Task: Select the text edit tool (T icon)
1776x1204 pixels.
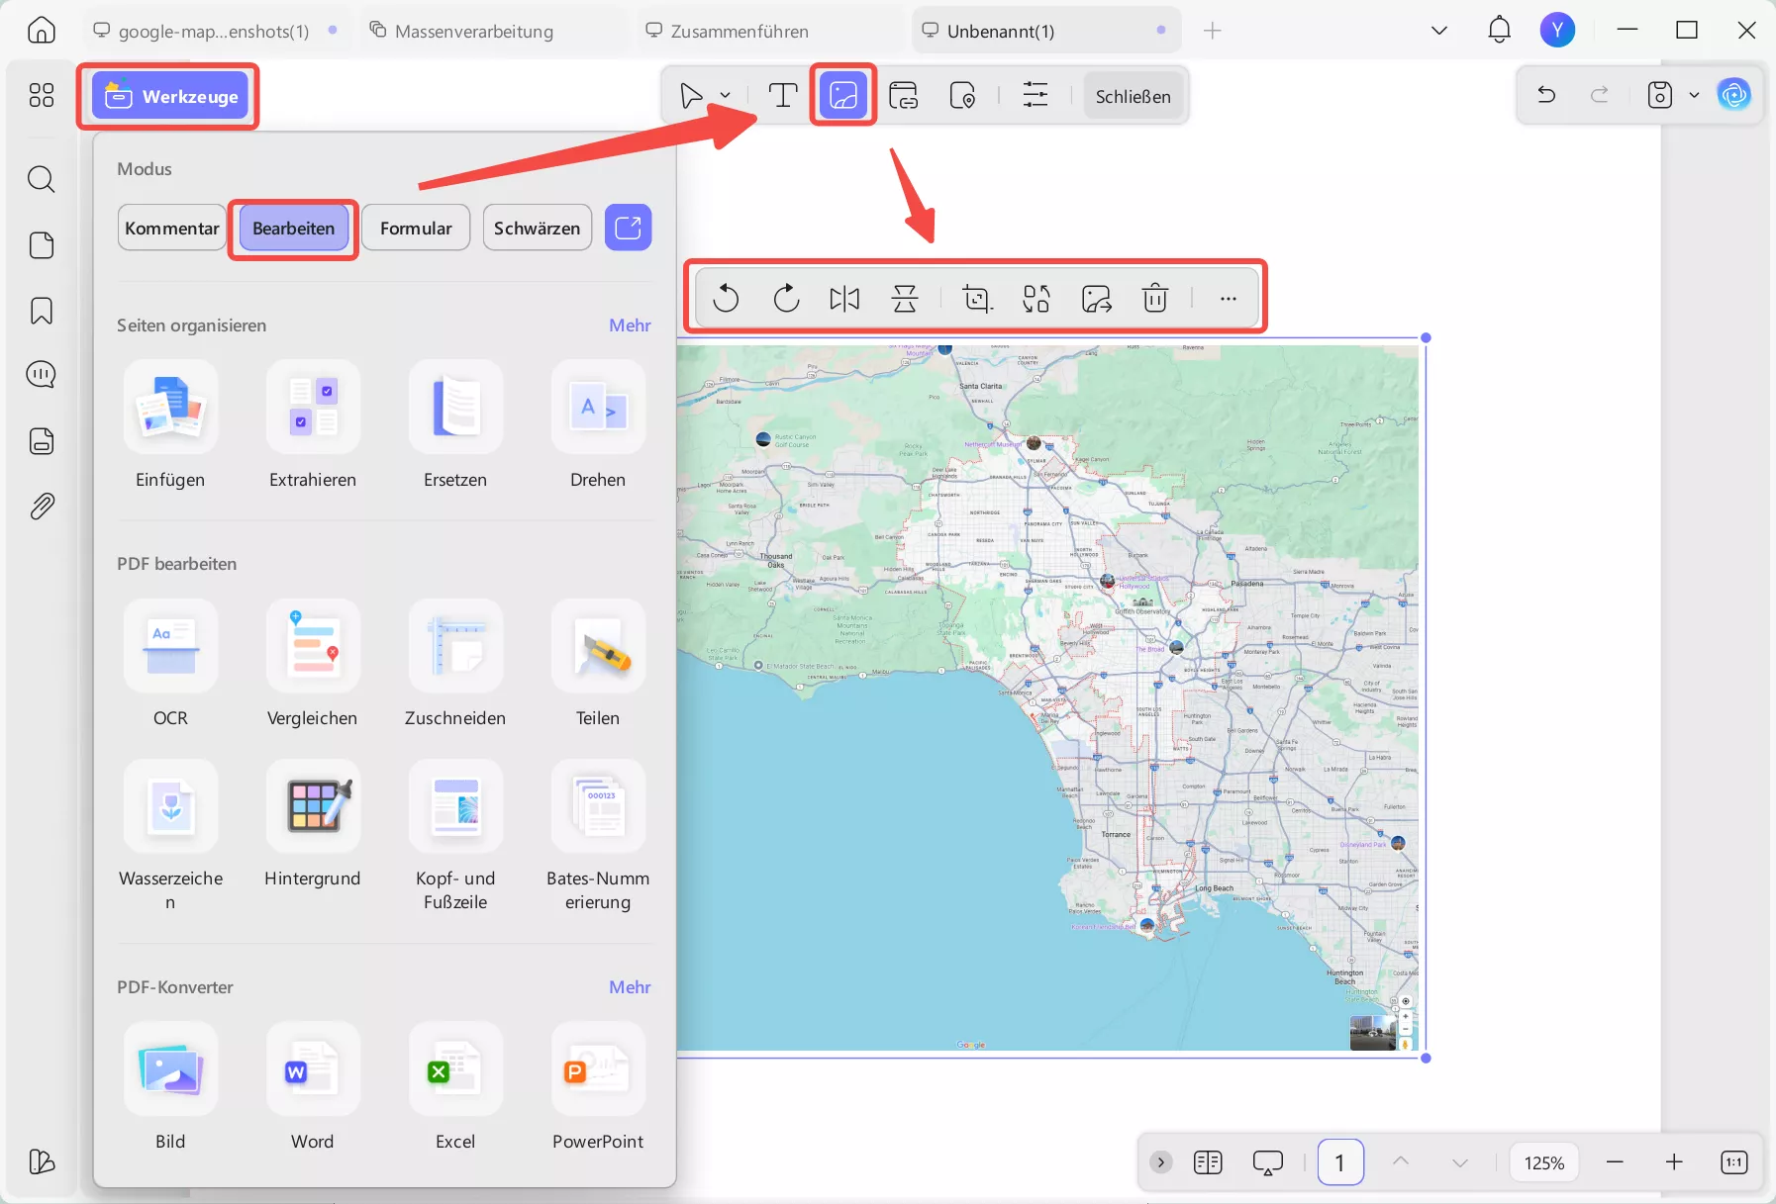Action: [x=783, y=96]
